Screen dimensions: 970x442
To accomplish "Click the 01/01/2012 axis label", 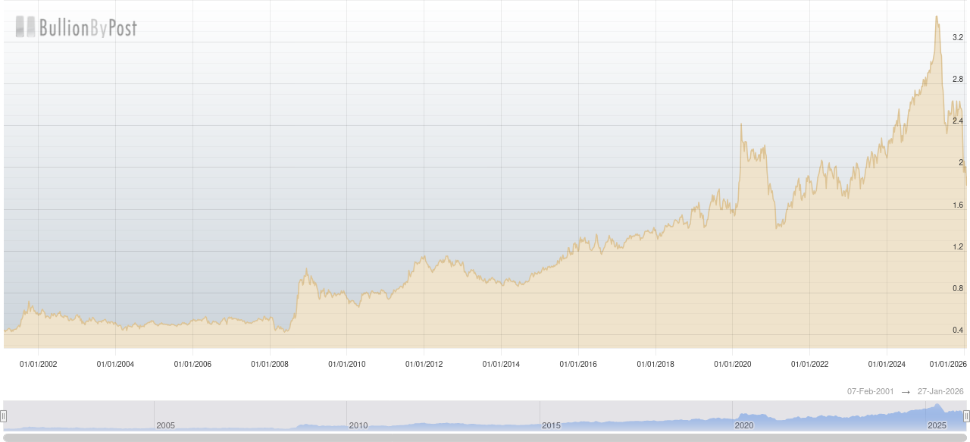I will [x=424, y=364].
